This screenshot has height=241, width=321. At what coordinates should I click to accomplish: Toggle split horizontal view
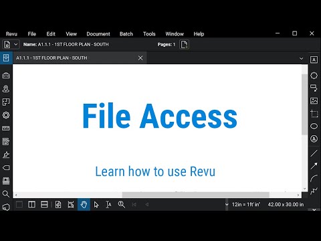[x=44, y=204]
